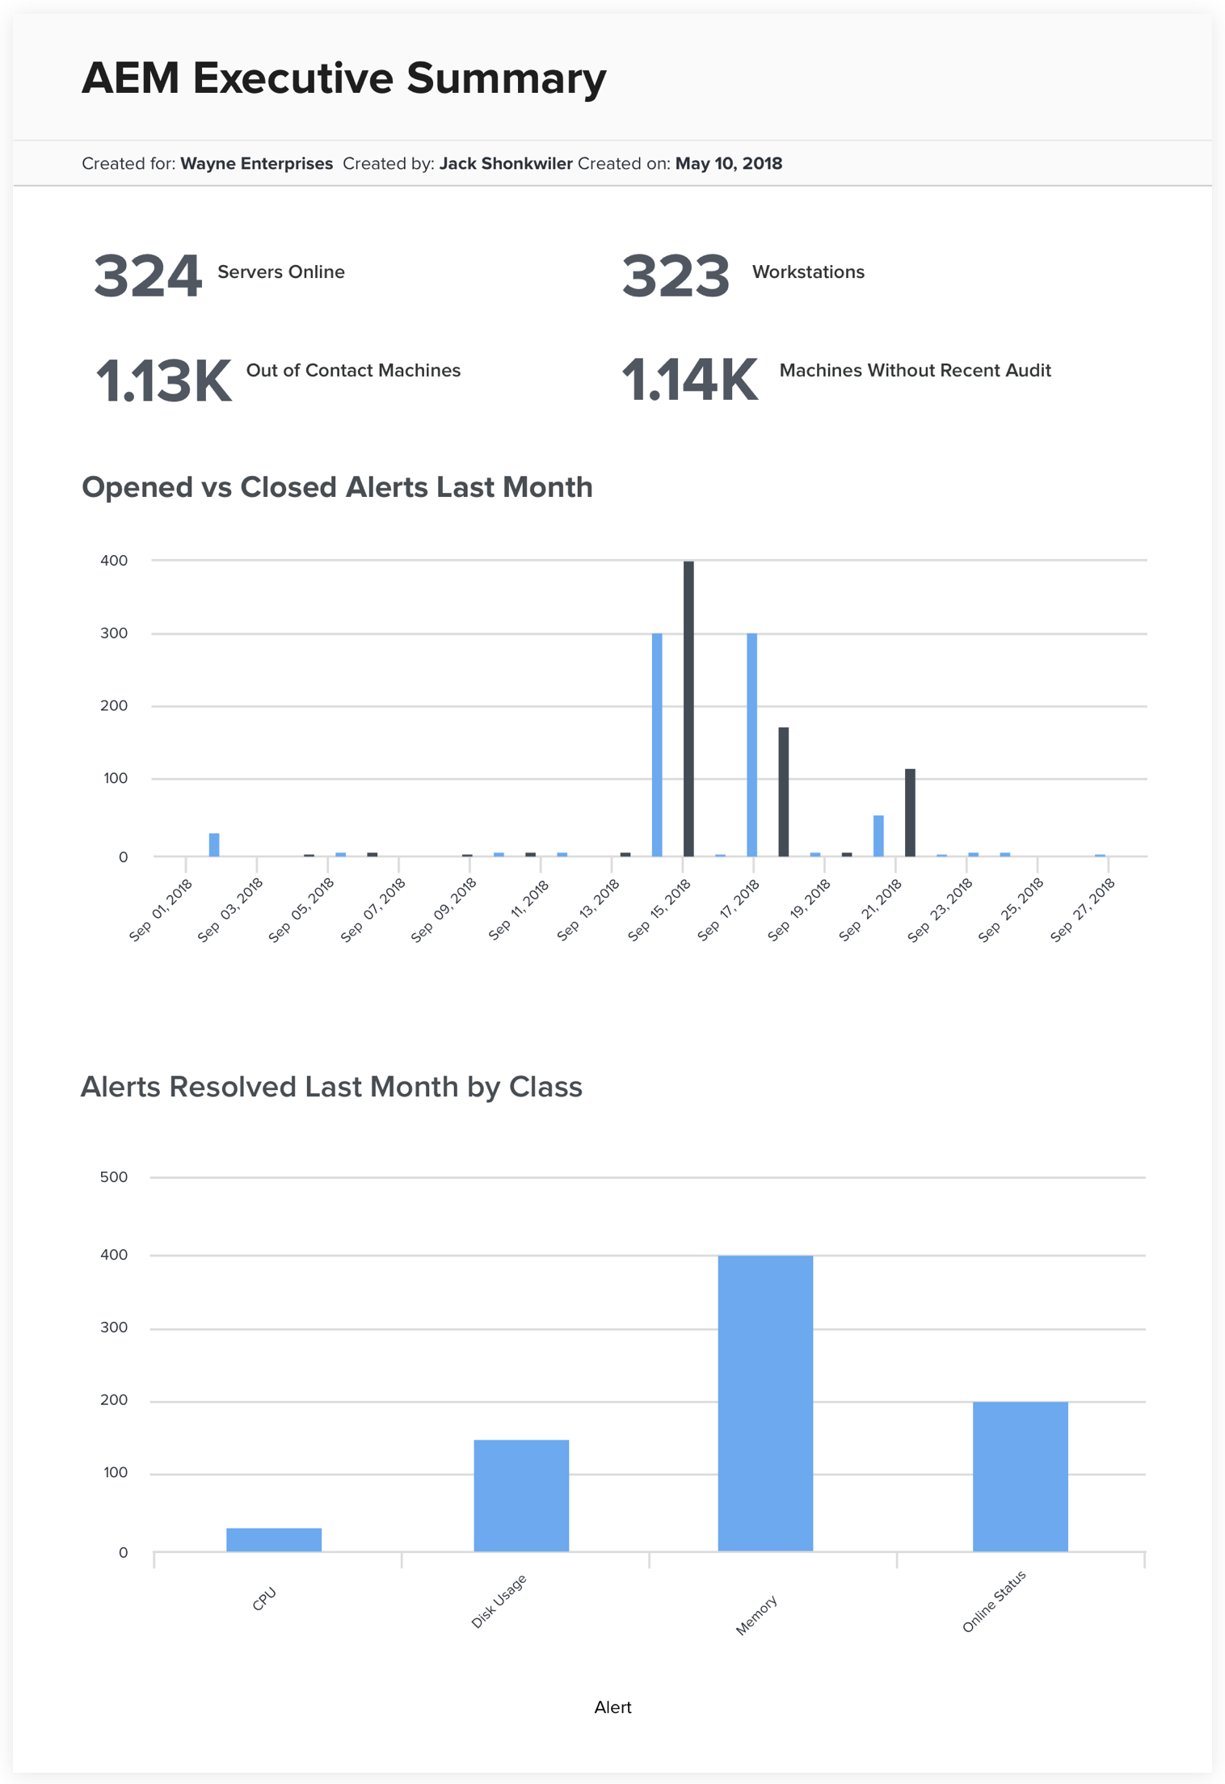Click the AEM Executive Summary title

[343, 78]
